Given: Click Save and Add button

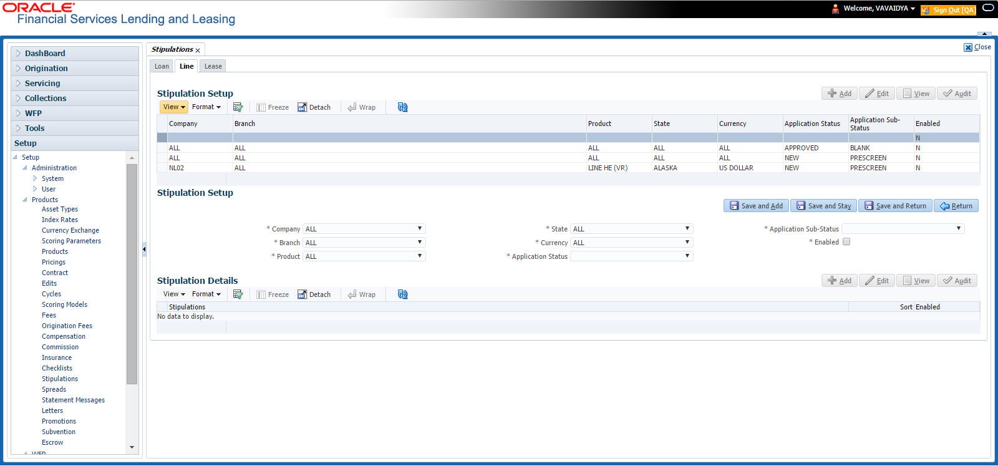Looking at the screenshot, I should pos(756,206).
